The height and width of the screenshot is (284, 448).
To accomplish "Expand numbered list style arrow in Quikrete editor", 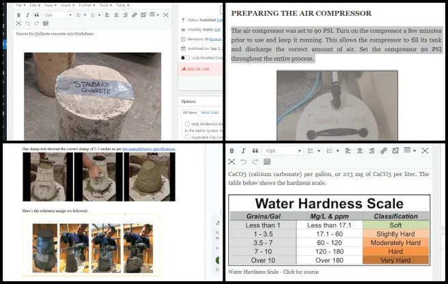I will (x=100, y=15).
